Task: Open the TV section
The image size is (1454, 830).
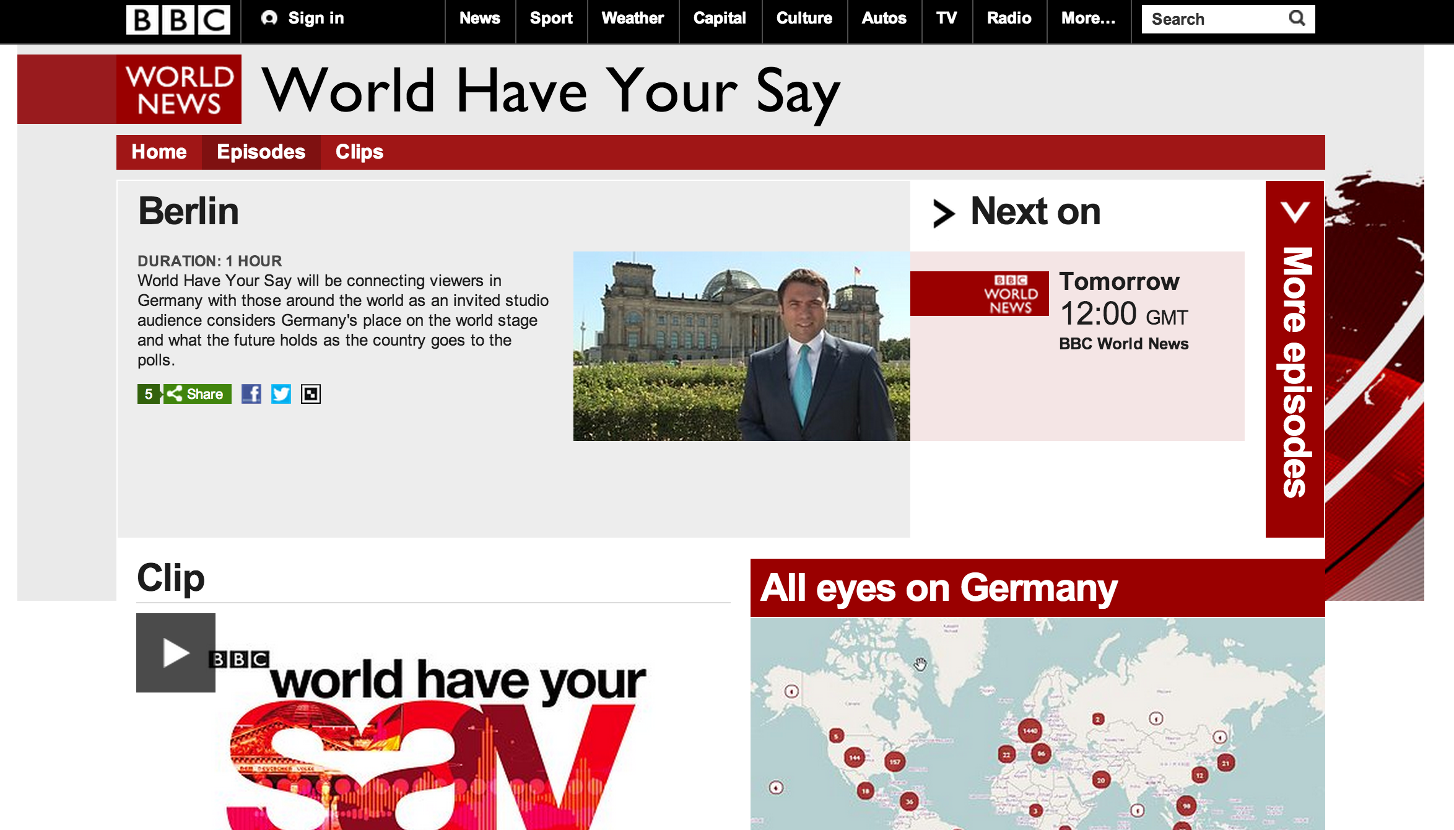Action: pyautogui.click(x=947, y=19)
